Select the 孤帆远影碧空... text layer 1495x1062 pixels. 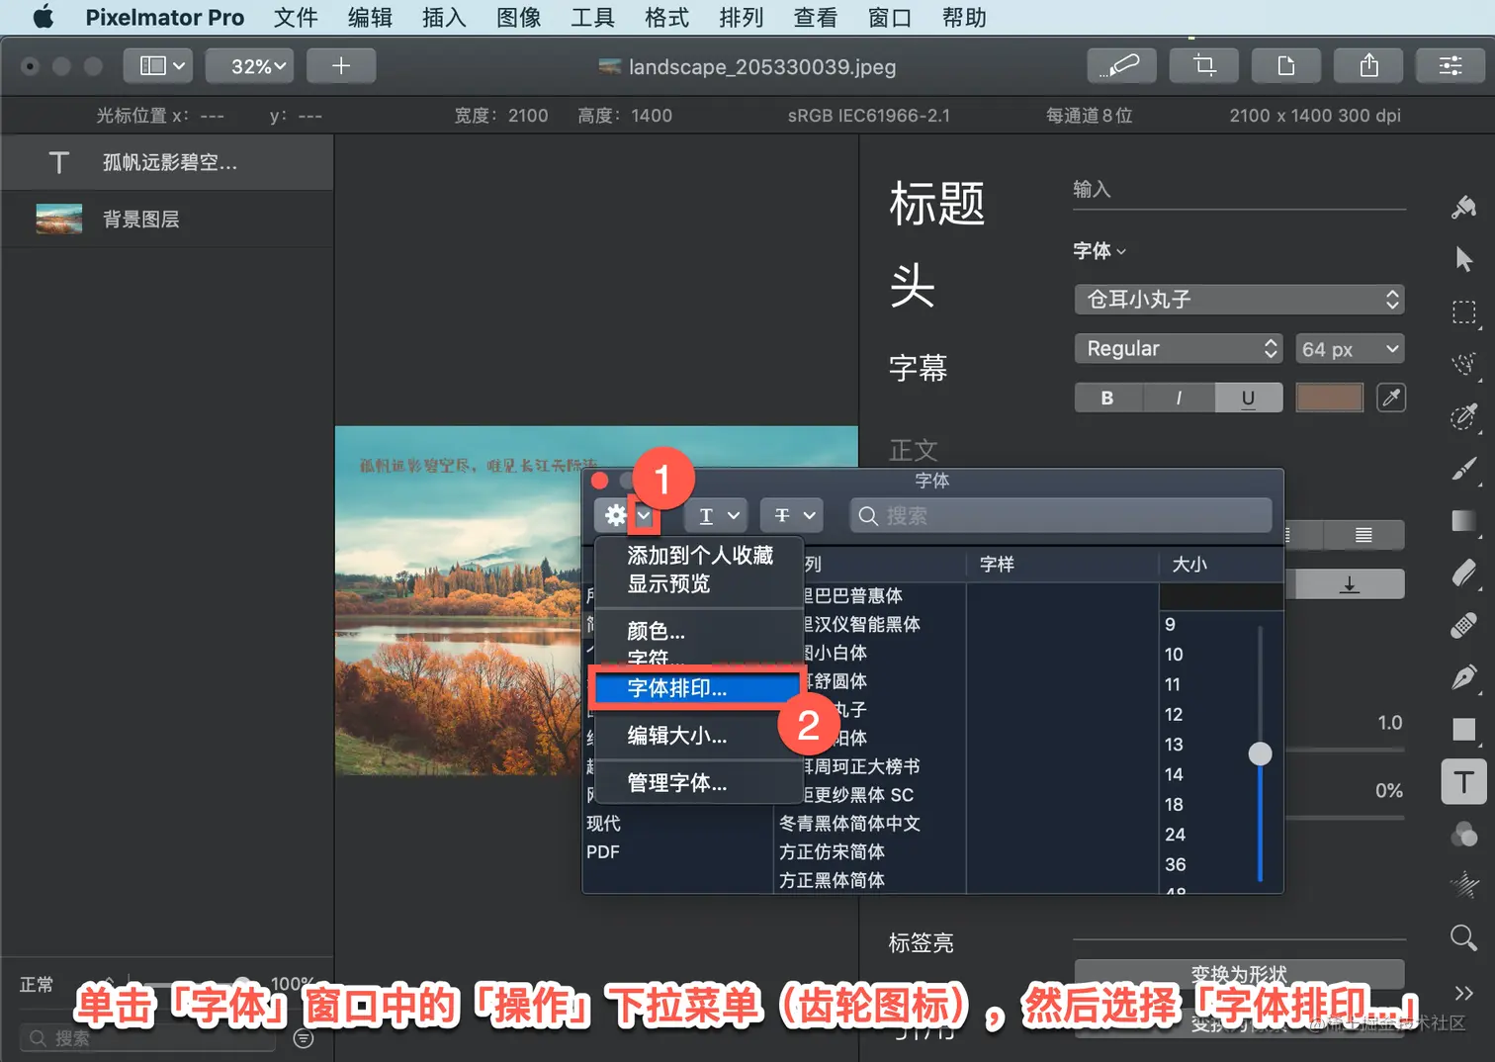[x=167, y=162]
